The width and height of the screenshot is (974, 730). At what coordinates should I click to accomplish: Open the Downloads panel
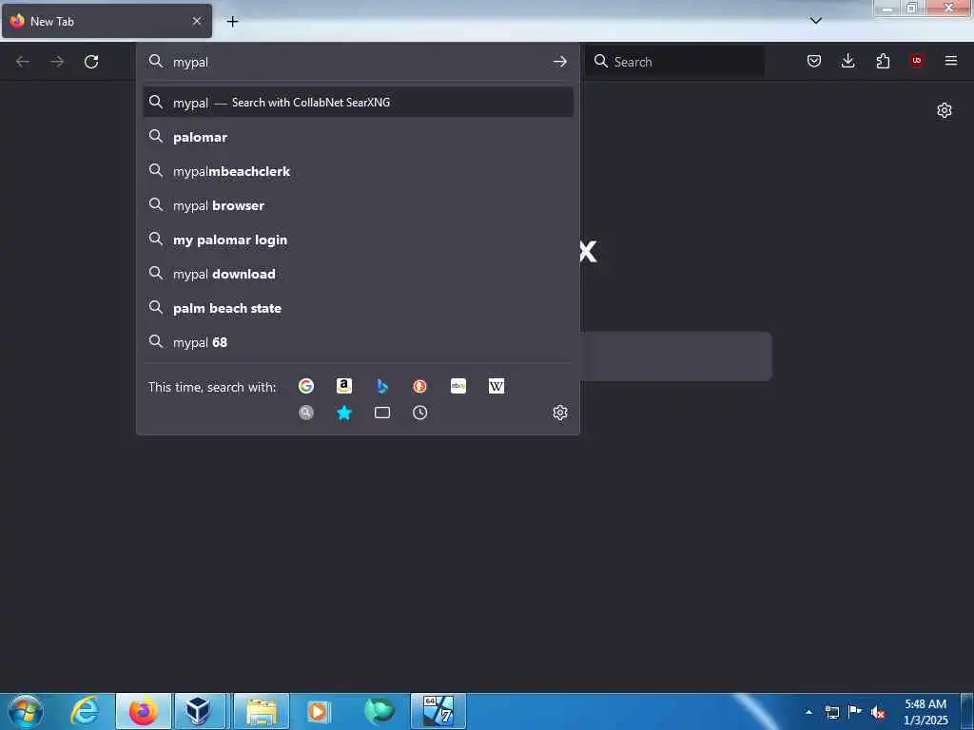[847, 61]
